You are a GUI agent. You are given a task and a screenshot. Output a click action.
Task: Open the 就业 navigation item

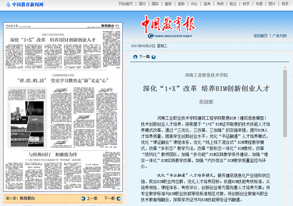[233, 4]
